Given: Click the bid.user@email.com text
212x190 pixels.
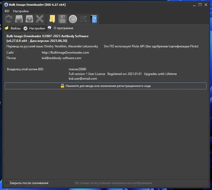Looking at the screenshot, I should tap(83, 79).
